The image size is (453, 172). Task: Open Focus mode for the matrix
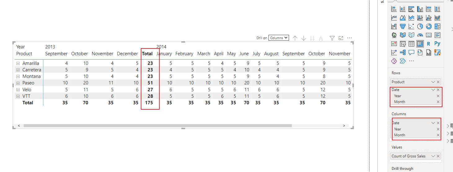pos(341,38)
